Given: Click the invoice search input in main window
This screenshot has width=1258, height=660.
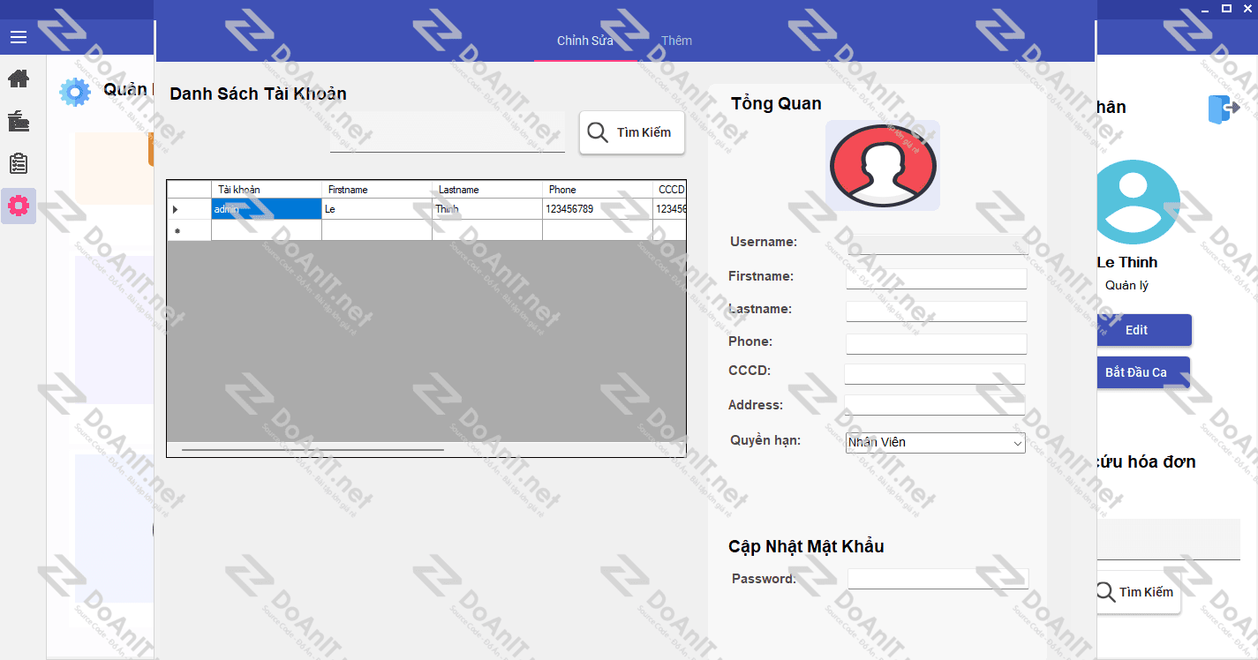Looking at the screenshot, I should 1168,539.
